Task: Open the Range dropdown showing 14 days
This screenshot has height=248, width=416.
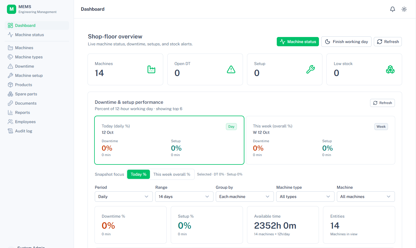Action: point(184,197)
